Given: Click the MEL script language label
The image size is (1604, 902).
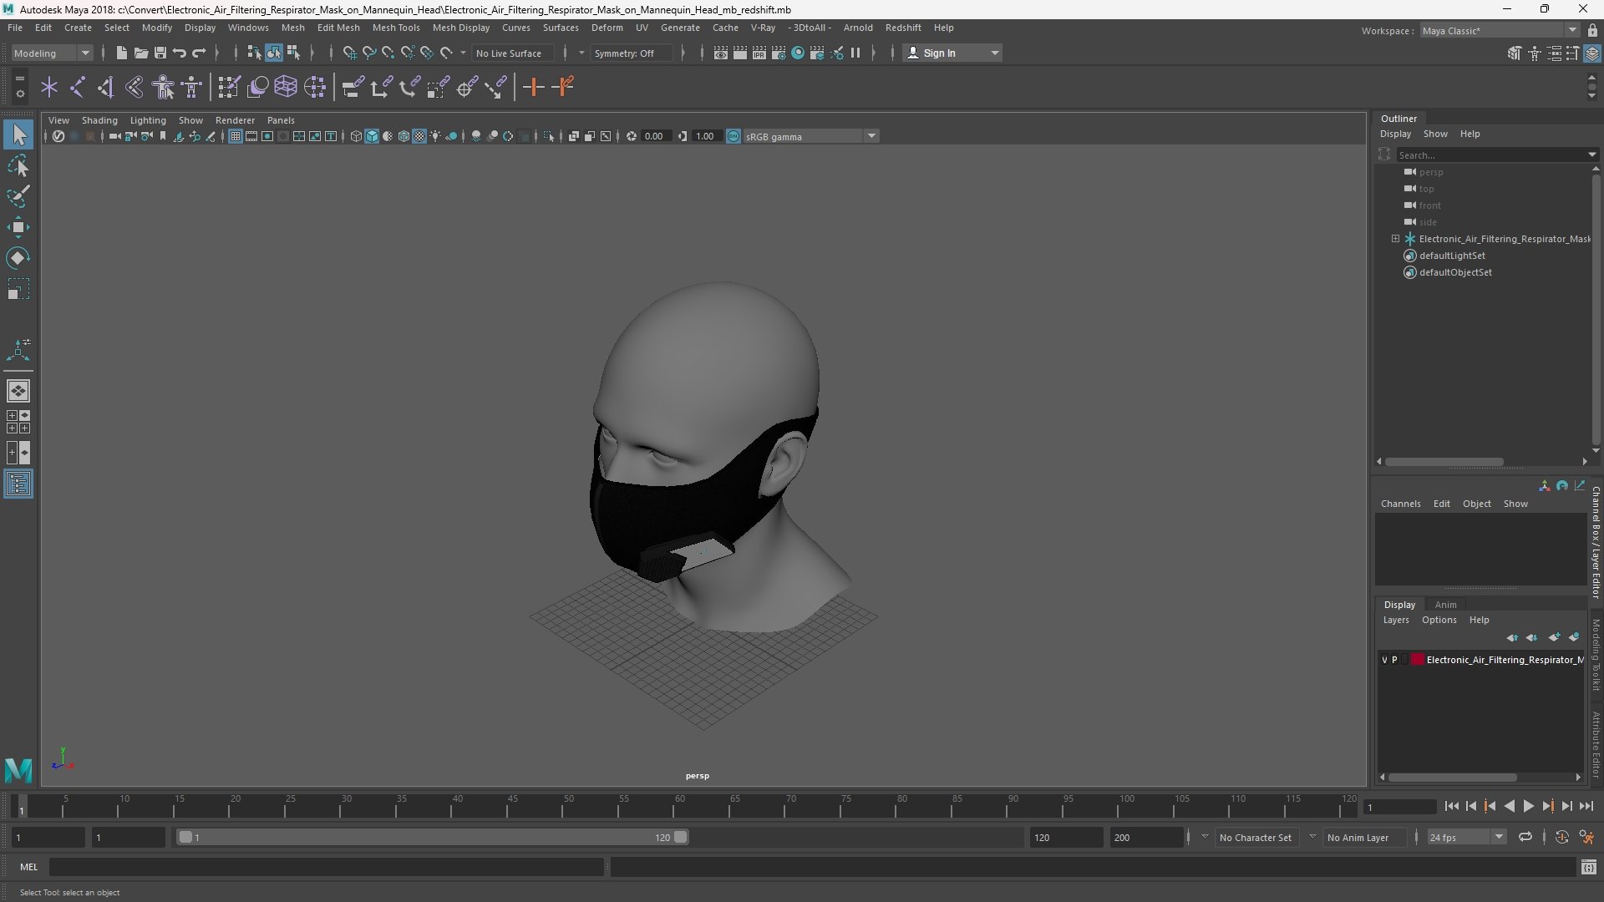Looking at the screenshot, I should point(29,867).
